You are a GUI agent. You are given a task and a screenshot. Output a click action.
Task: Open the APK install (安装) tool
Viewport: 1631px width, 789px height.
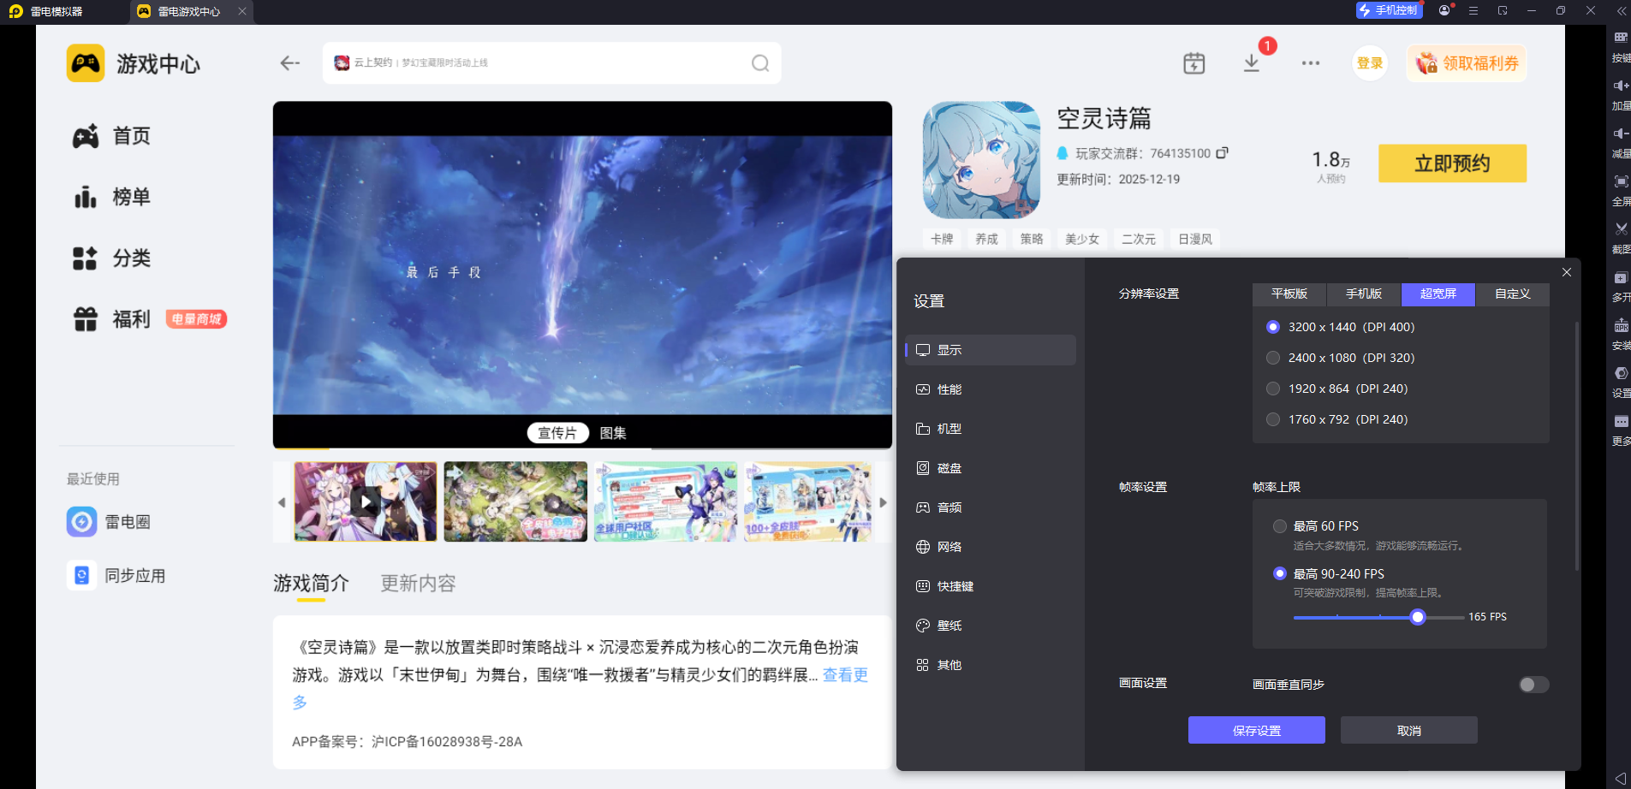1621,325
